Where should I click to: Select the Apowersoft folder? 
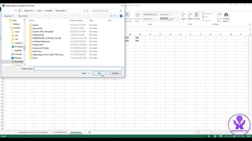coord(37,28)
